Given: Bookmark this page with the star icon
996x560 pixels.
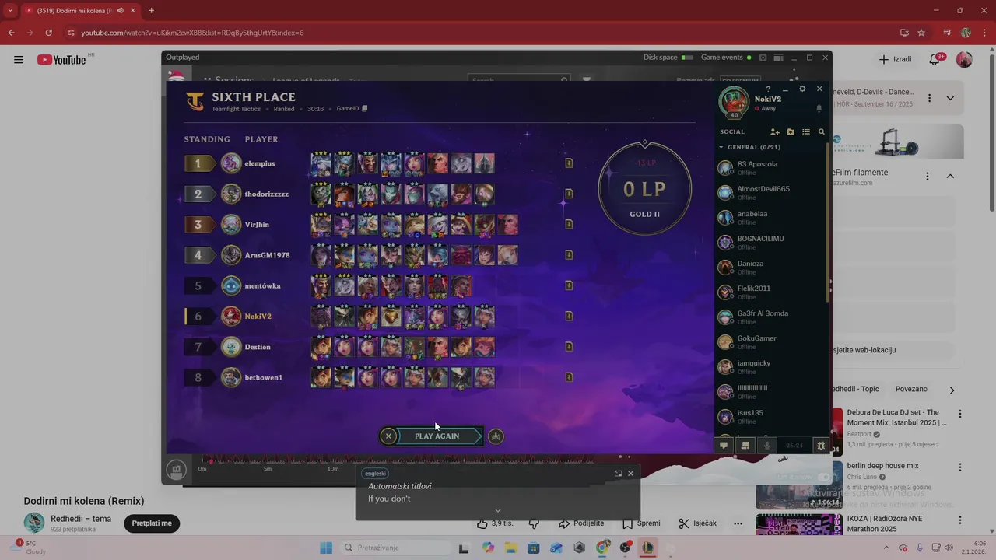Looking at the screenshot, I should pyautogui.click(x=921, y=33).
